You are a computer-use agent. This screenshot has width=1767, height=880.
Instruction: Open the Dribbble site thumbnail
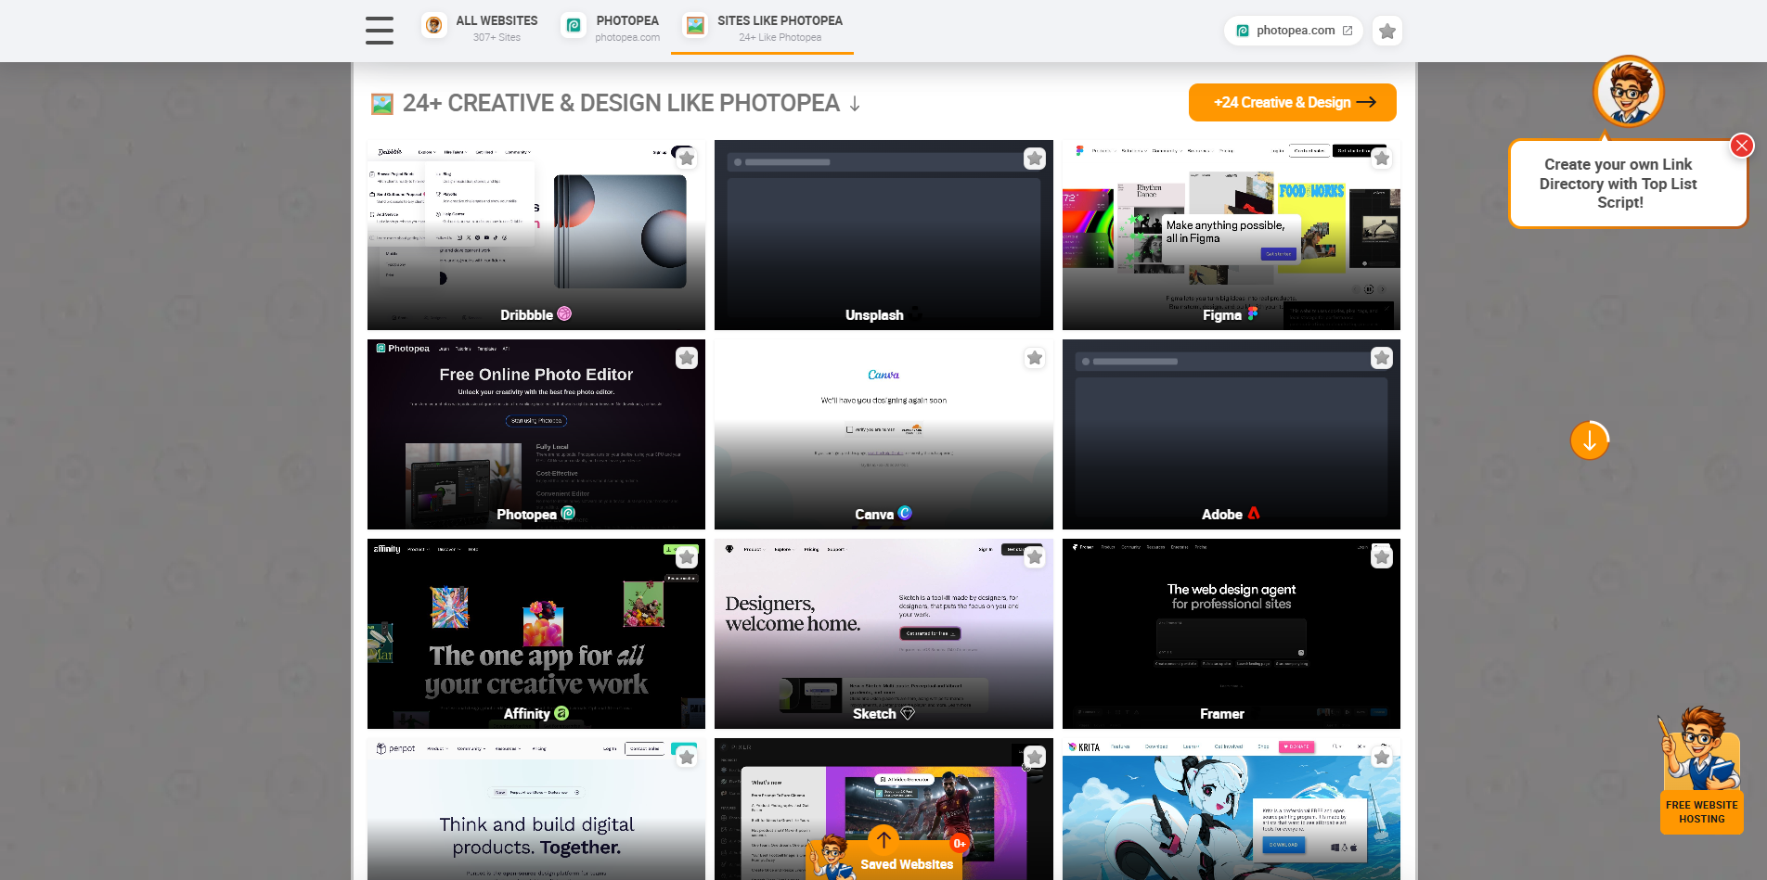click(536, 236)
